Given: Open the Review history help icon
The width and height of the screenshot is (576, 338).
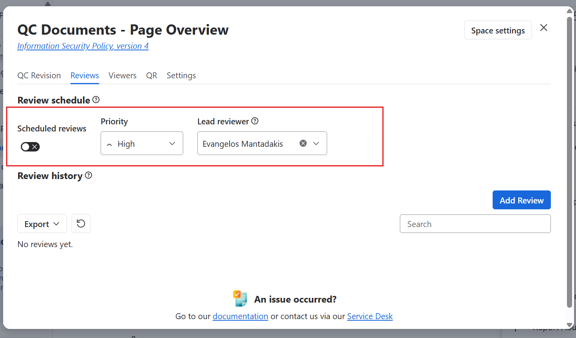Looking at the screenshot, I should point(88,175).
